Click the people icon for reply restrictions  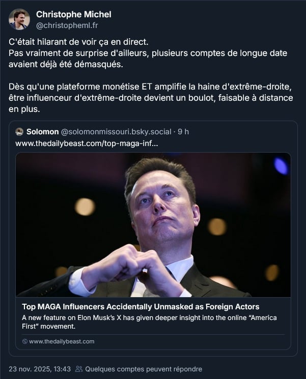pos(79,369)
